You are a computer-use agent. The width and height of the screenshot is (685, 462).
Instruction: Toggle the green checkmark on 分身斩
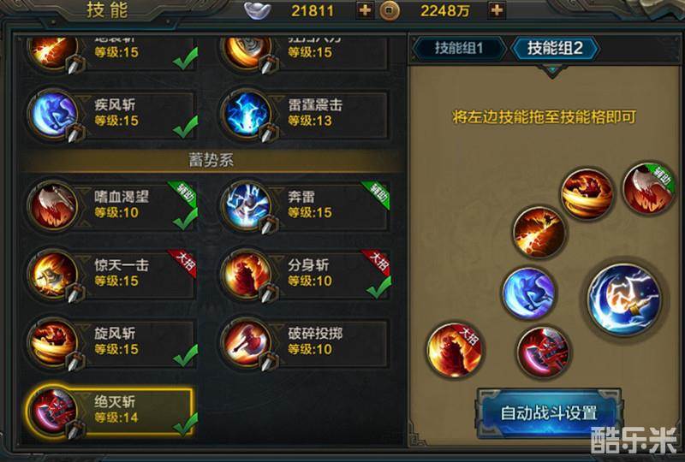(378, 287)
